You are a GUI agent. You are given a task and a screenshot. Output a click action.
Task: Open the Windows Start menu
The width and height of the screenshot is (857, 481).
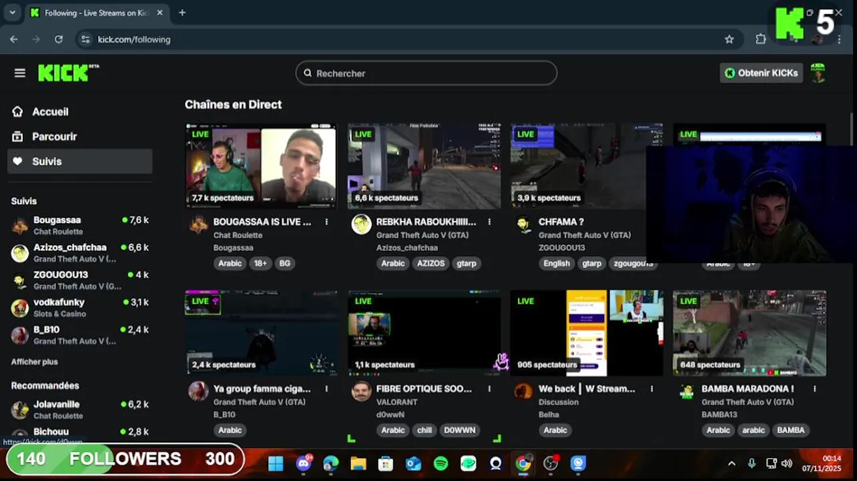276,463
